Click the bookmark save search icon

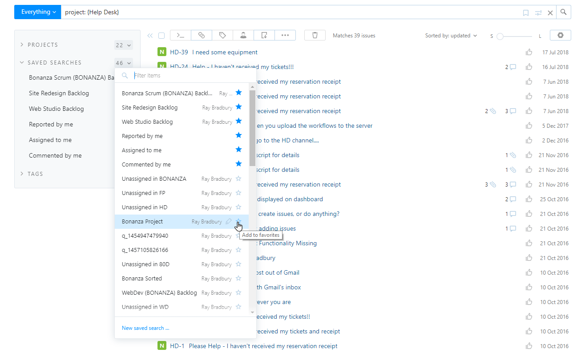pos(526,13)
